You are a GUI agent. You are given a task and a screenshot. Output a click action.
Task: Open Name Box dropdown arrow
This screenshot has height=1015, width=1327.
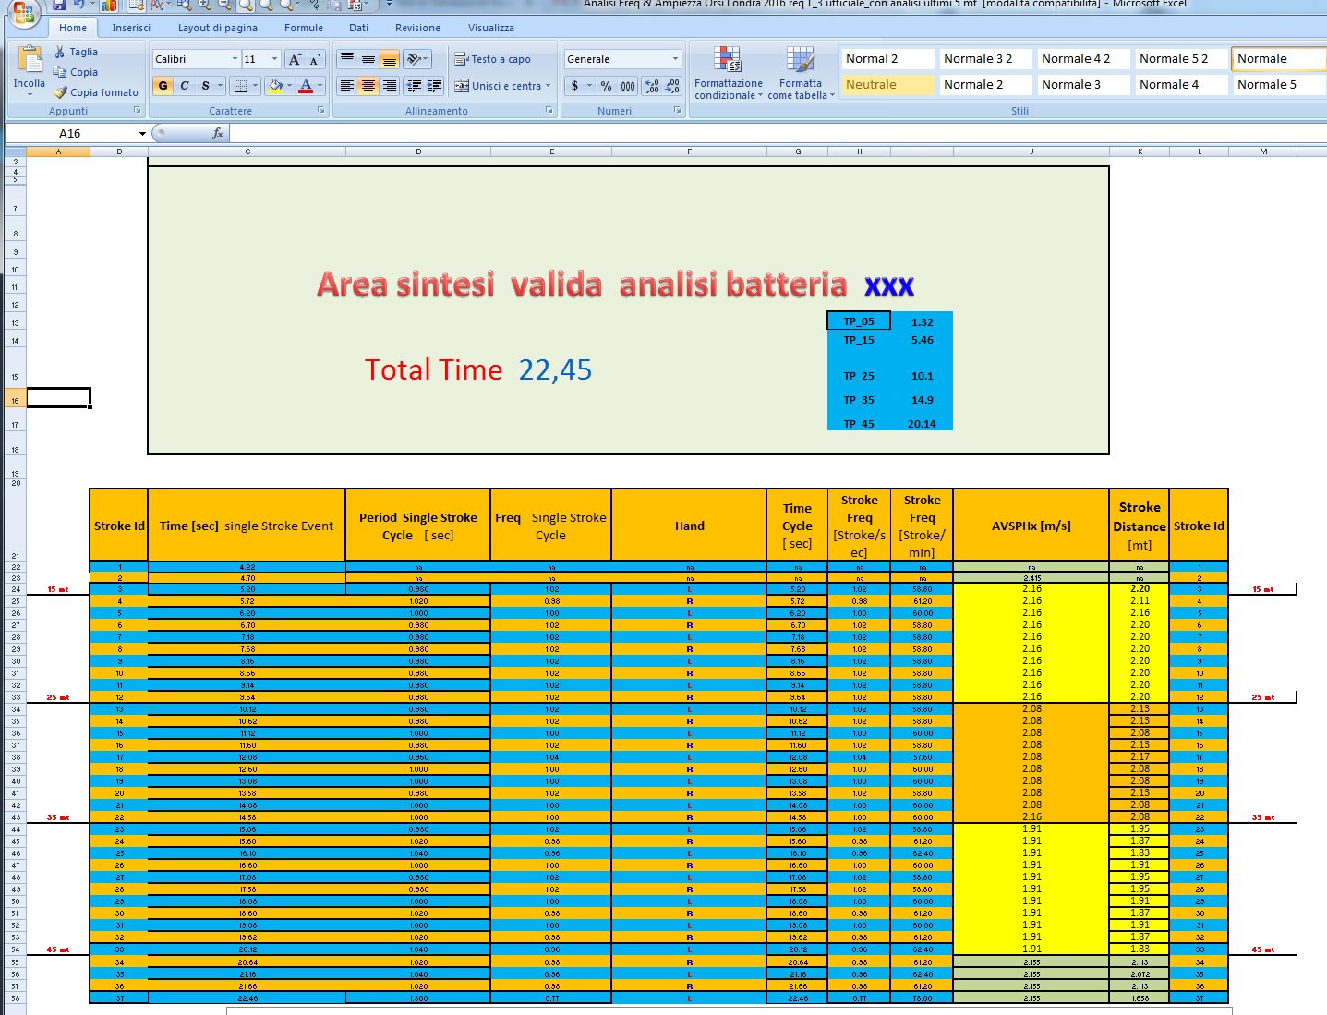point(142,133)
